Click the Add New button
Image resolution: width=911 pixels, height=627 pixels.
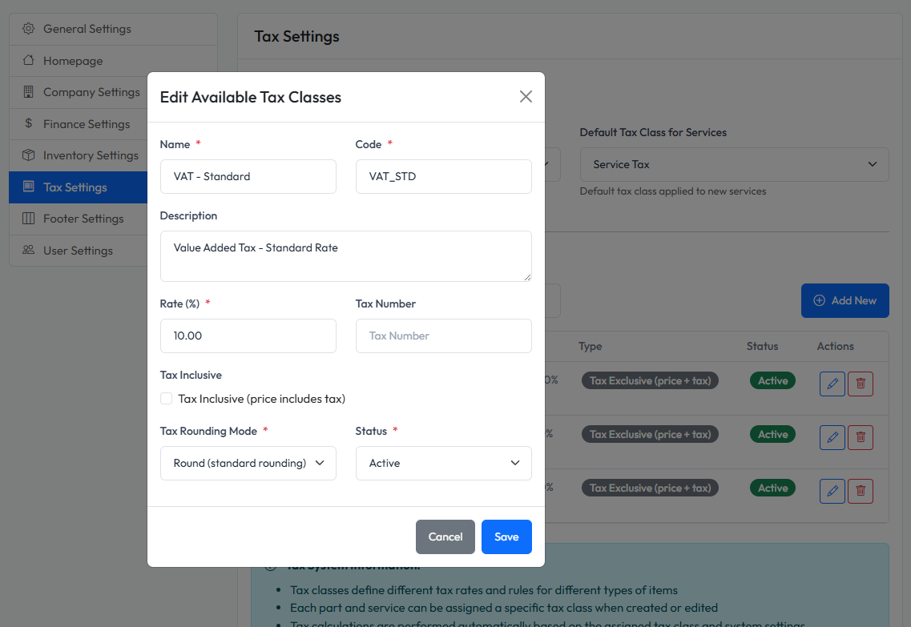[844, 300]
